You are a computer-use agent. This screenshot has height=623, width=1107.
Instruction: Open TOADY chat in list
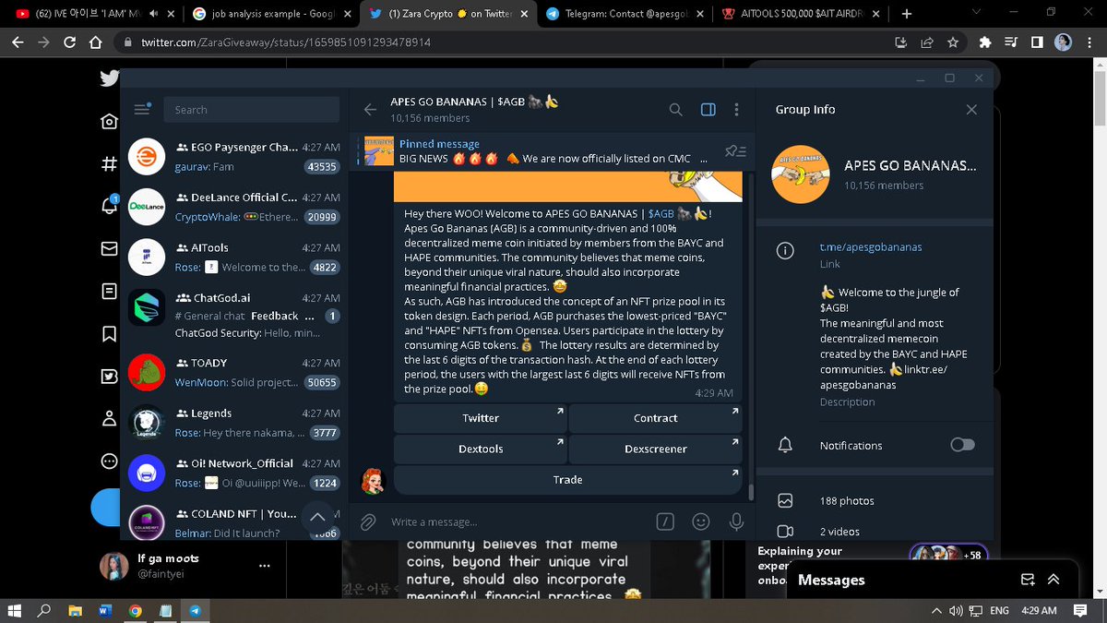[234, 372]
